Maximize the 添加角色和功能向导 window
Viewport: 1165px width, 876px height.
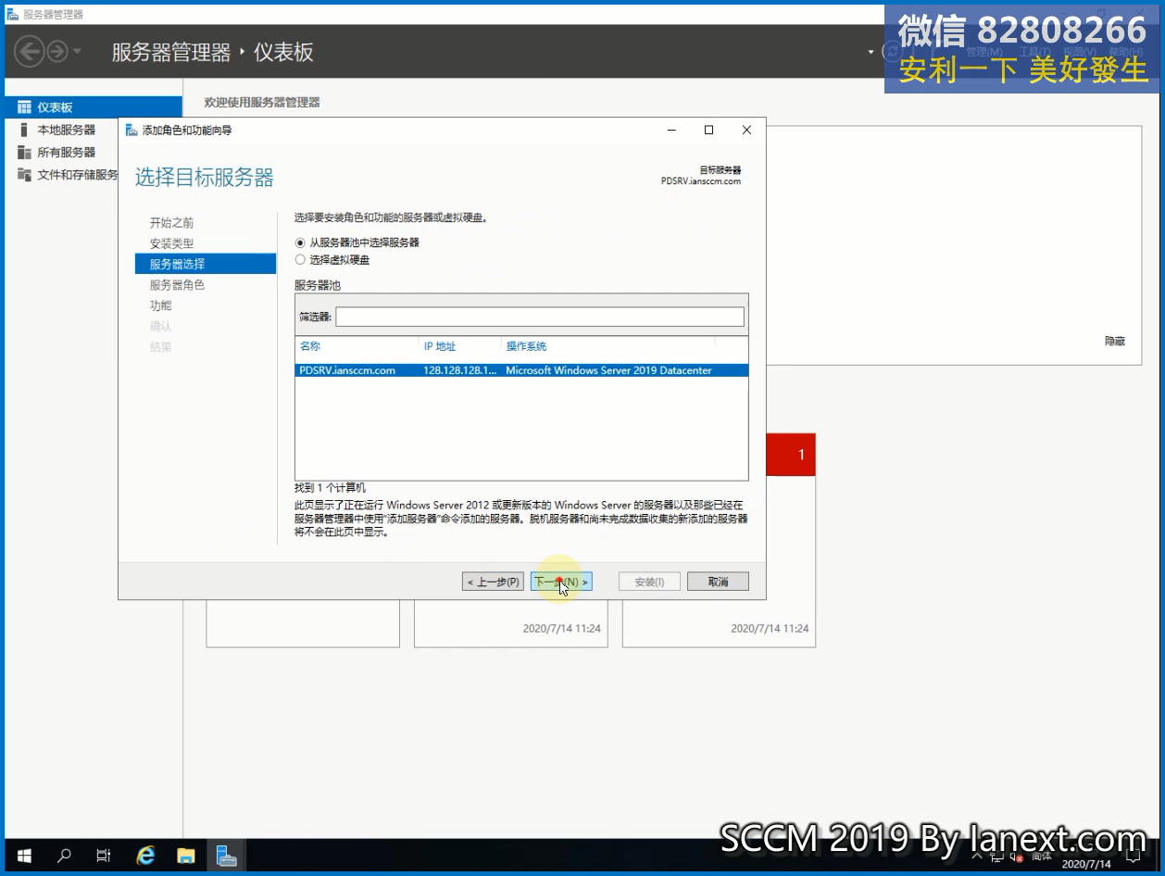(708, 131)
